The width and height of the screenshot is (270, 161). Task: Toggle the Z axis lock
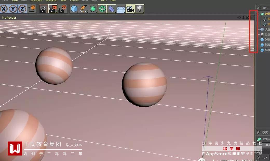point(22,9)
